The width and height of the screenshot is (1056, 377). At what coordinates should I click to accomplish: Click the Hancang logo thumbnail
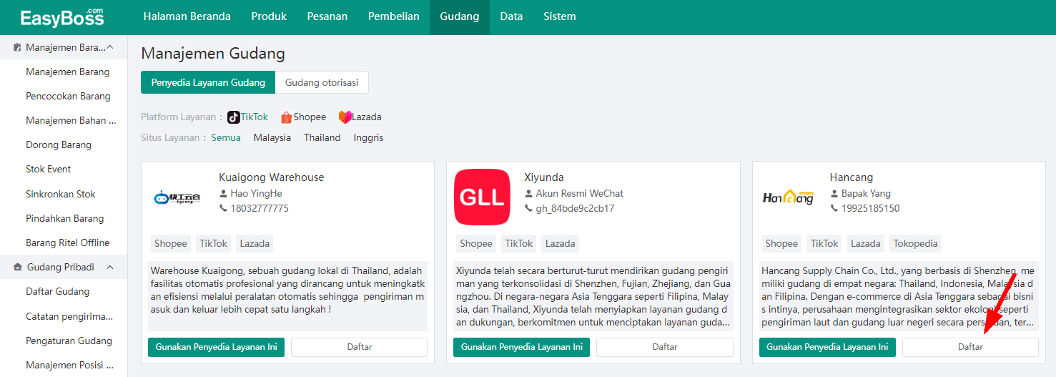[788, 197]
